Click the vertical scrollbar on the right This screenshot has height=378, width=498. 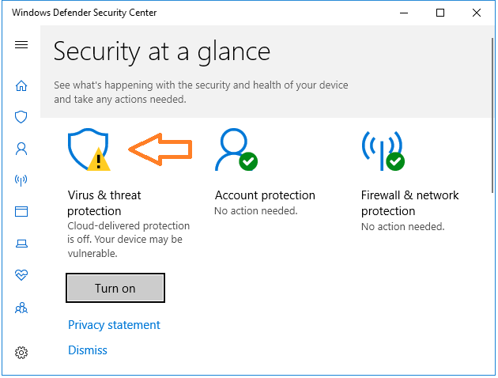(x=492, y=115)
